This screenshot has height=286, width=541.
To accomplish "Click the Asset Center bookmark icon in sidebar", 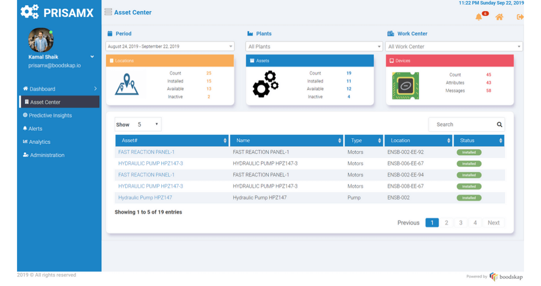I will click(27, 102).
